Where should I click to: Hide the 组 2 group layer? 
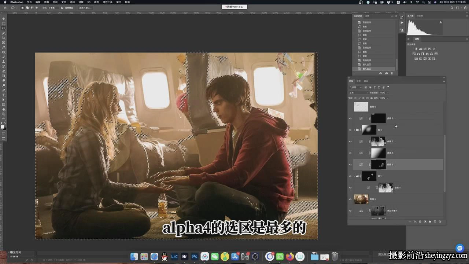(x=350, y=130)
